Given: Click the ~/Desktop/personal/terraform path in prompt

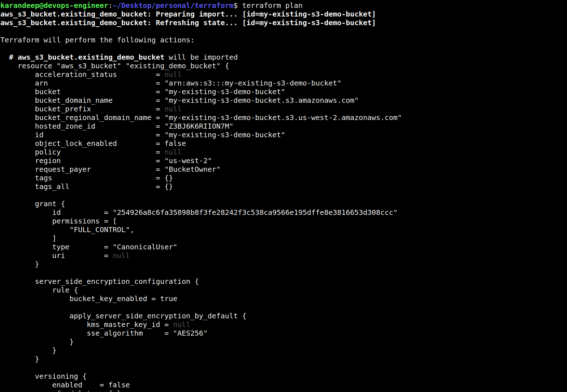Looking at the screenshot, I should point(173,5).
